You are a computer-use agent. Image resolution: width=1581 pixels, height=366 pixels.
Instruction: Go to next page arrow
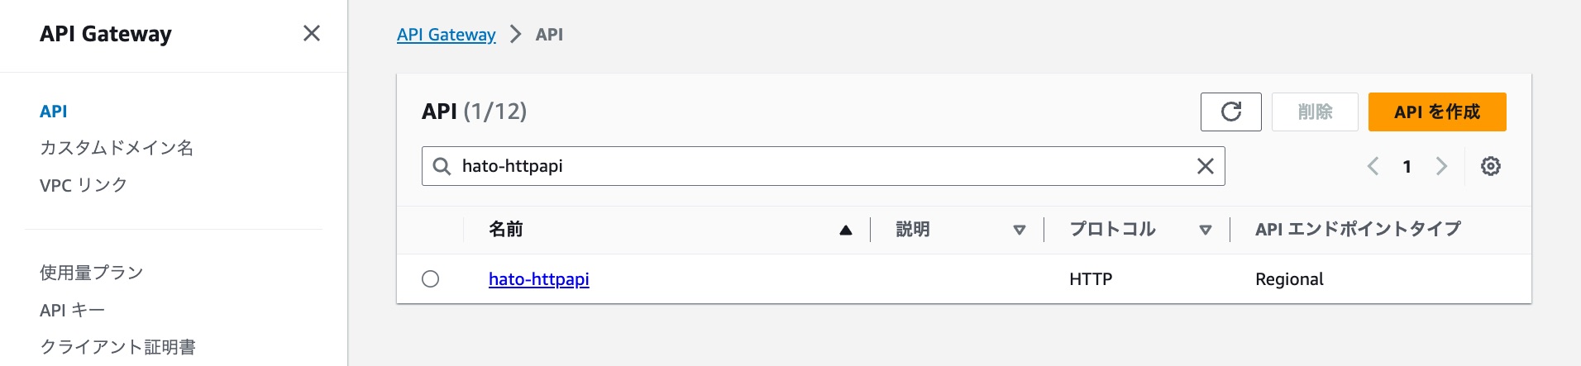click(1441, 166)
